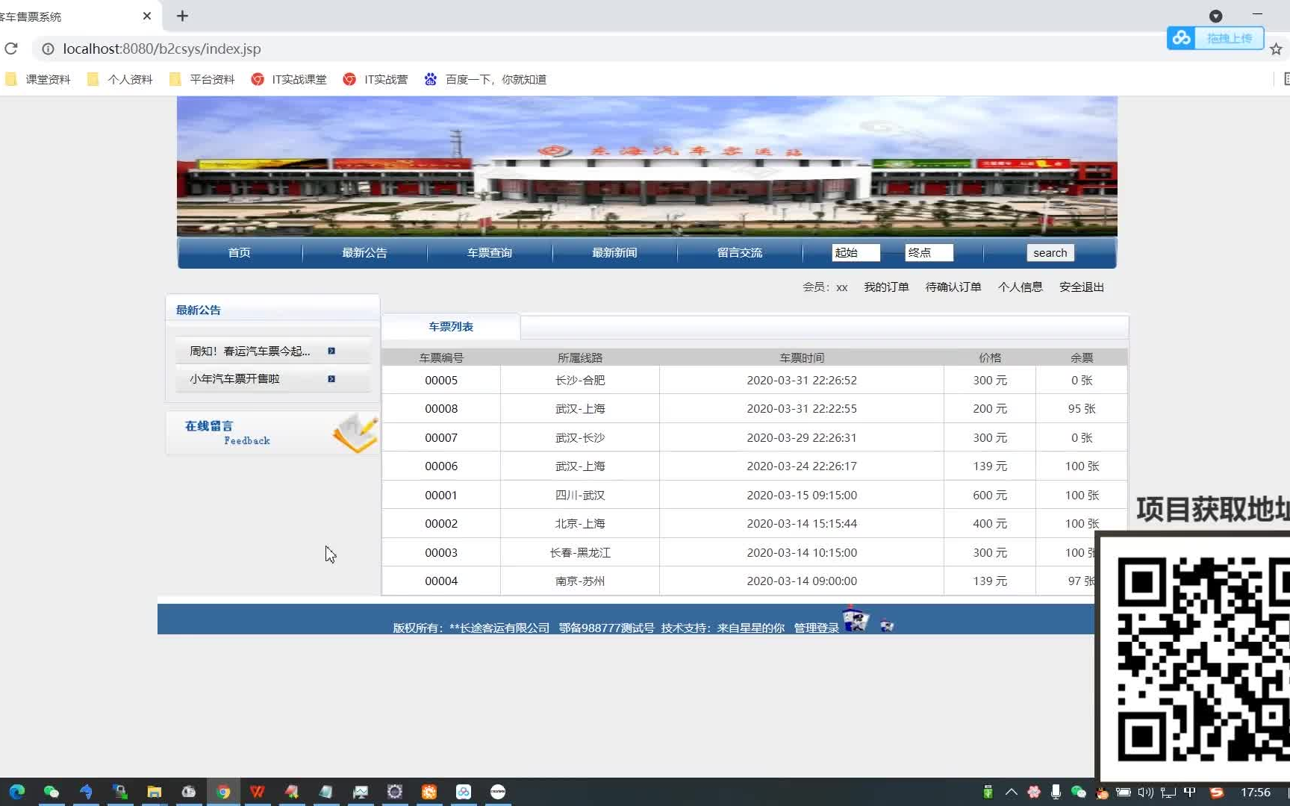Click ticket number 00008
This screenshot has height=806, width=1290.
[441, 409]
